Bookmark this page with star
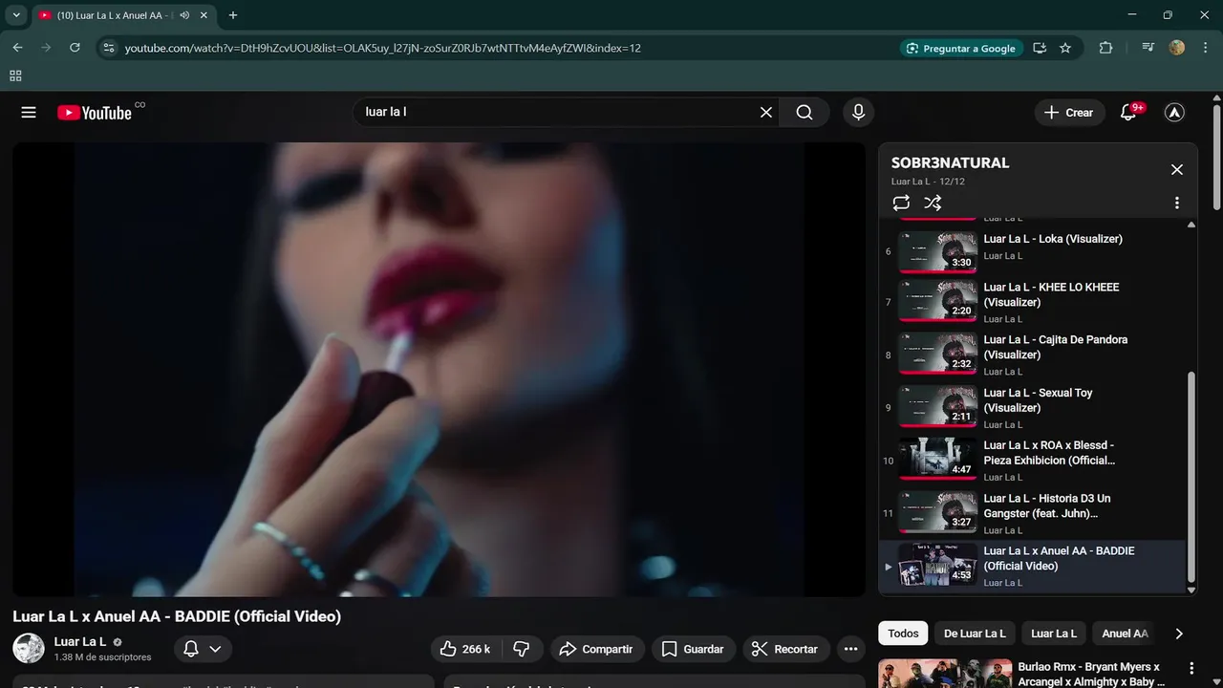Viewport: 1223px width, 688px height. coord(1065,48)
